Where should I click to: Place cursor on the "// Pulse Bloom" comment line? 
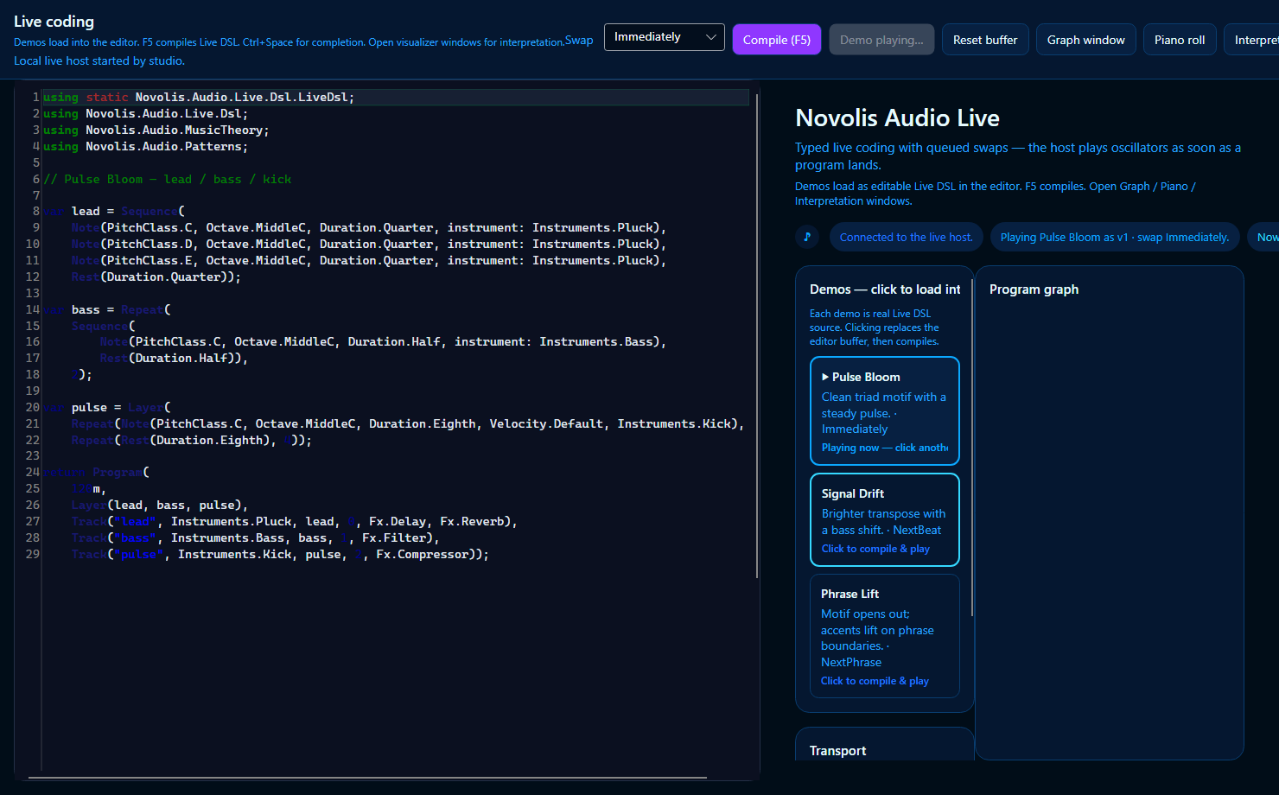pyautogui.click(x=168, y=180)
